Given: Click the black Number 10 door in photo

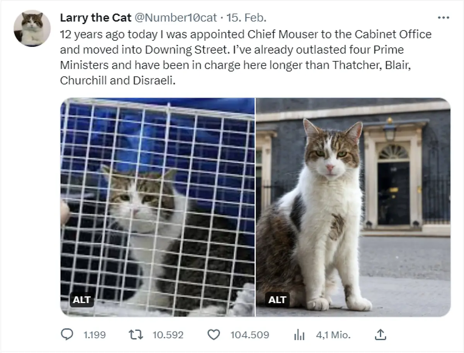Looking at the screenshot, I should 393,193.
